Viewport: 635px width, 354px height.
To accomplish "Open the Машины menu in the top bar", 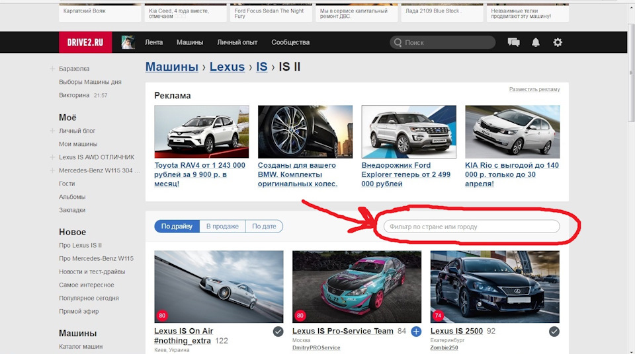I will (x=190, y=42).
